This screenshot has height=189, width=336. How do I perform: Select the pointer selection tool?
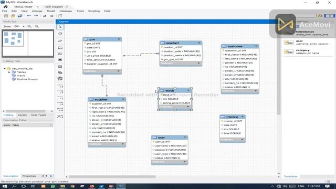point(60,27)
